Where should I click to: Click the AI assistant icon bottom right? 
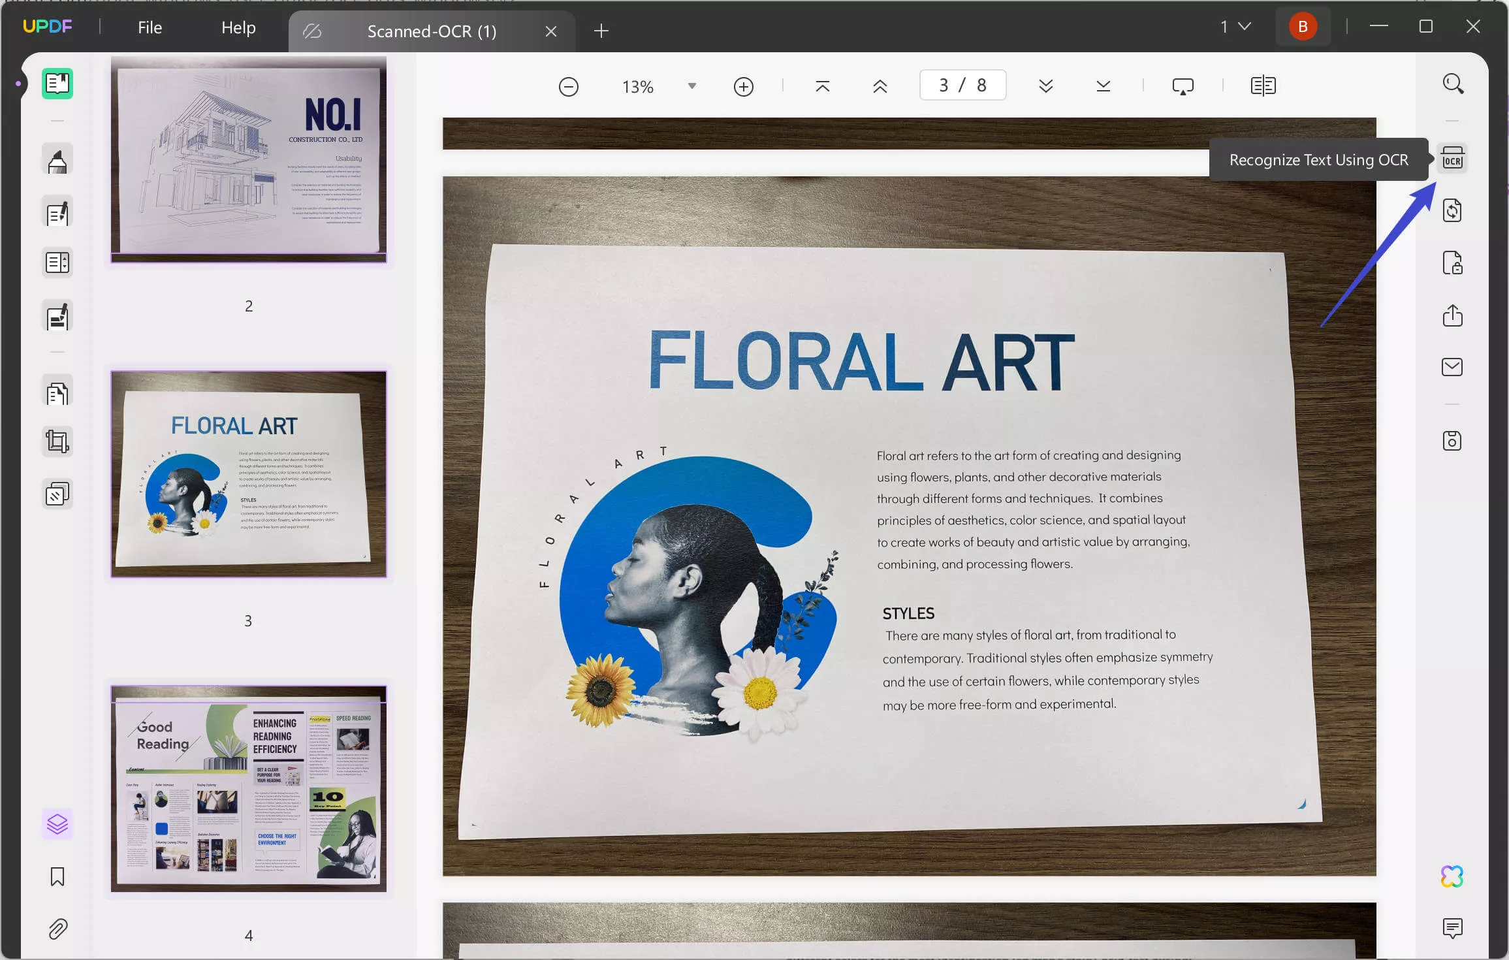pyautogui.click(x=1452, y=875)
